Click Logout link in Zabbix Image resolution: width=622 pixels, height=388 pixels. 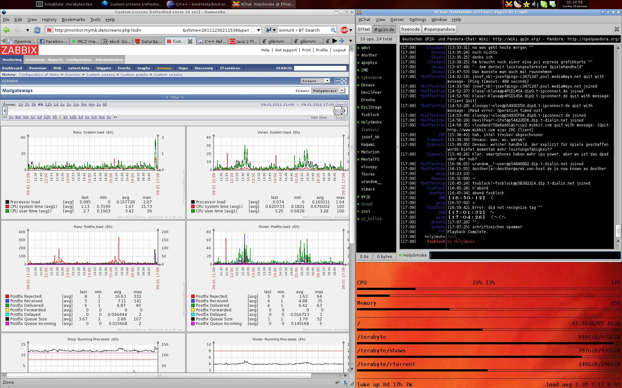click(x=340, y=50)
